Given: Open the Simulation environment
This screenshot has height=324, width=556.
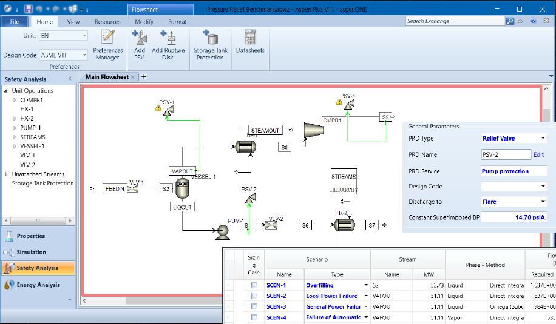Looking at the screenshot, I should tap(38, 252).
